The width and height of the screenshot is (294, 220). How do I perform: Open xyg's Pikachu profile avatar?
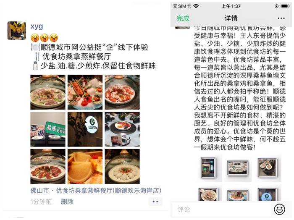pyautogui.click(x=17, y=31)
